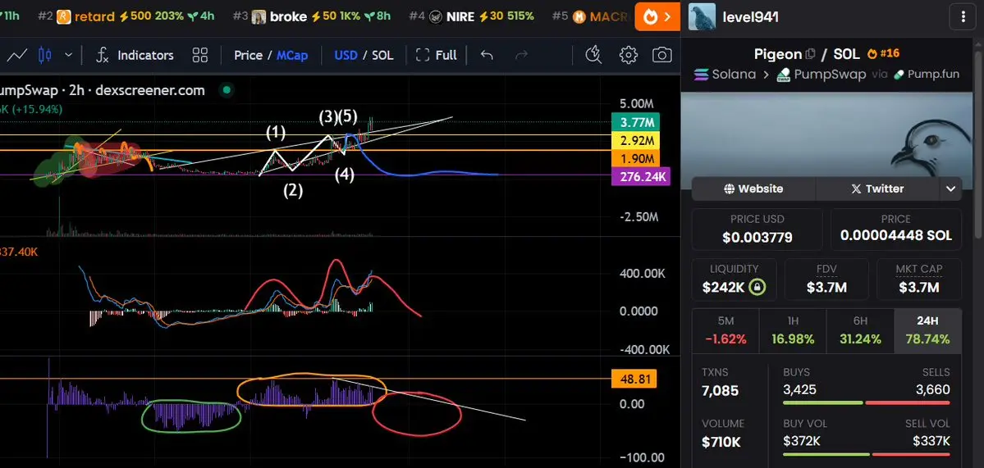Expand more social links chevron

click(x=950, y=189)
